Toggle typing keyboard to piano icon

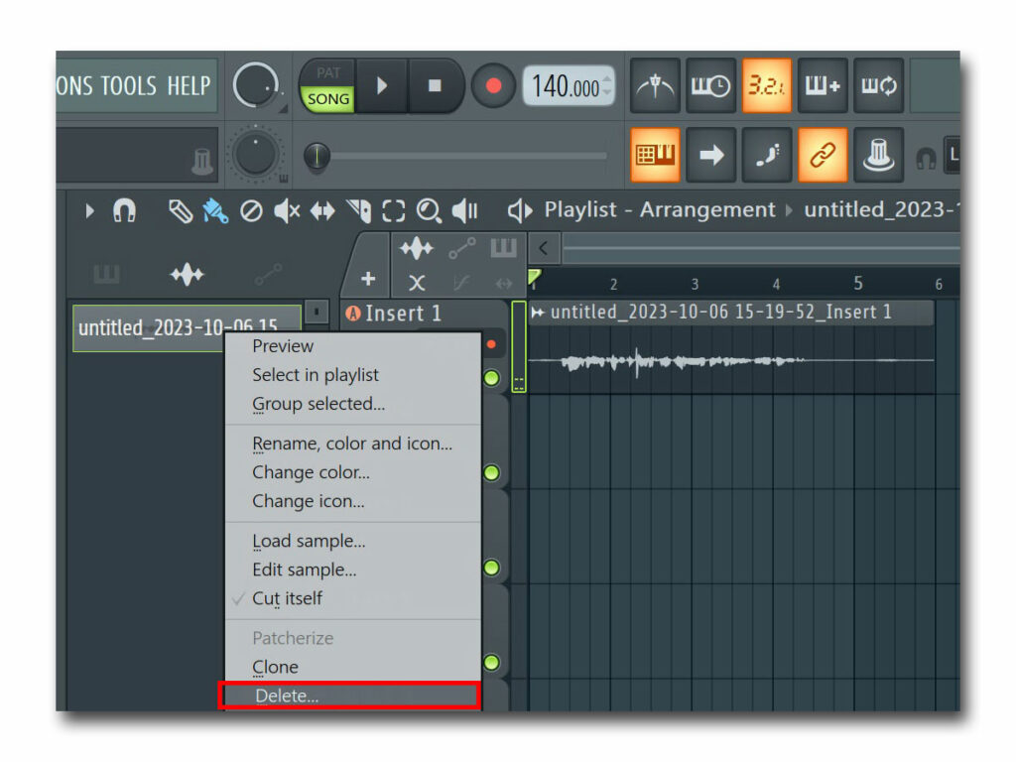coord(655,155)
